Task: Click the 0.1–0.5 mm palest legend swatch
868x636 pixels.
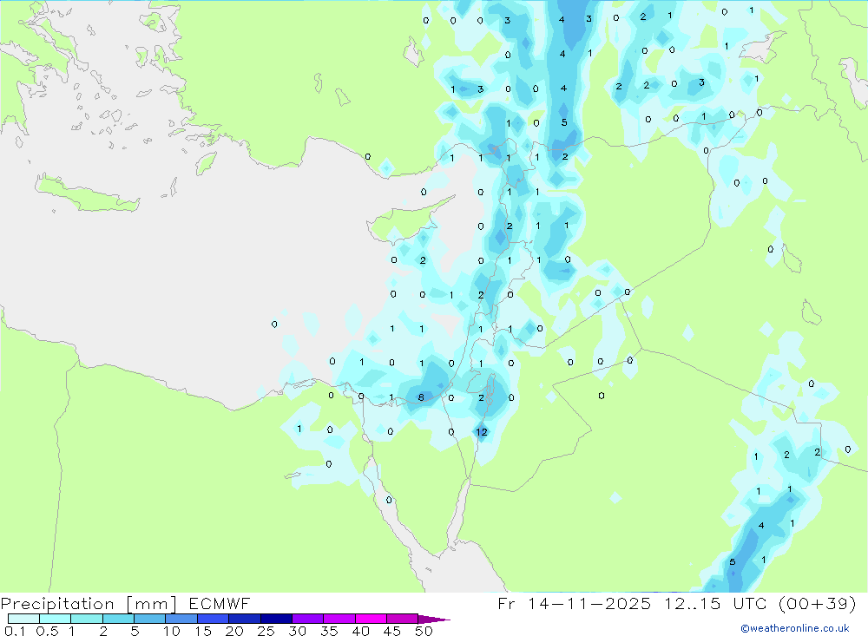Action: [x=23, y=619]
